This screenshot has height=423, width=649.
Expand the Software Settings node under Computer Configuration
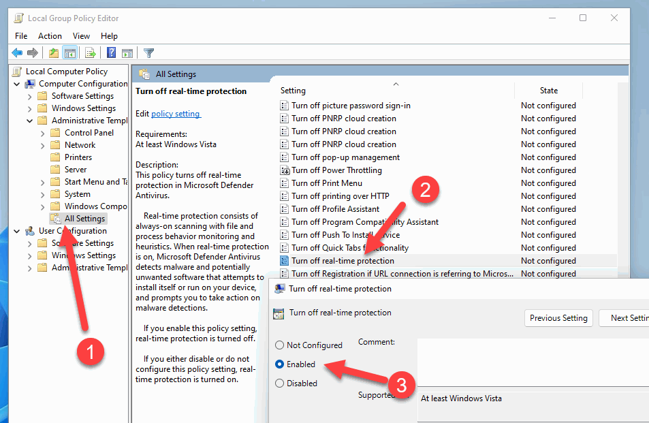click(29, 97)
